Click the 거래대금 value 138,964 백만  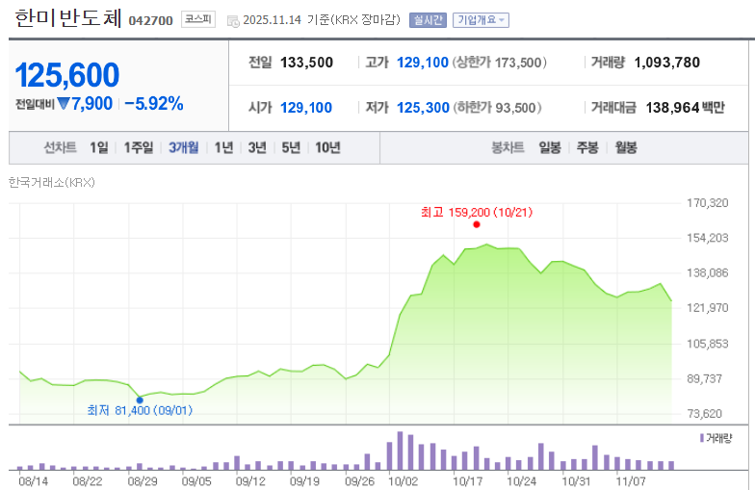686,108
